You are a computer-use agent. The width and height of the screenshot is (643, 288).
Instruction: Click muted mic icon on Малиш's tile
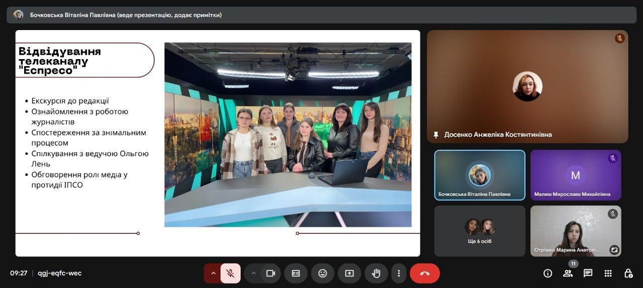click(612, 158)
